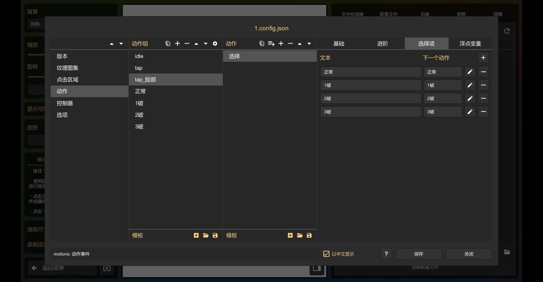Save the 动作组 template with disk icon
The height and width of the screenshot is (282, 543).
pyautogui.click(x=215, y=235)
